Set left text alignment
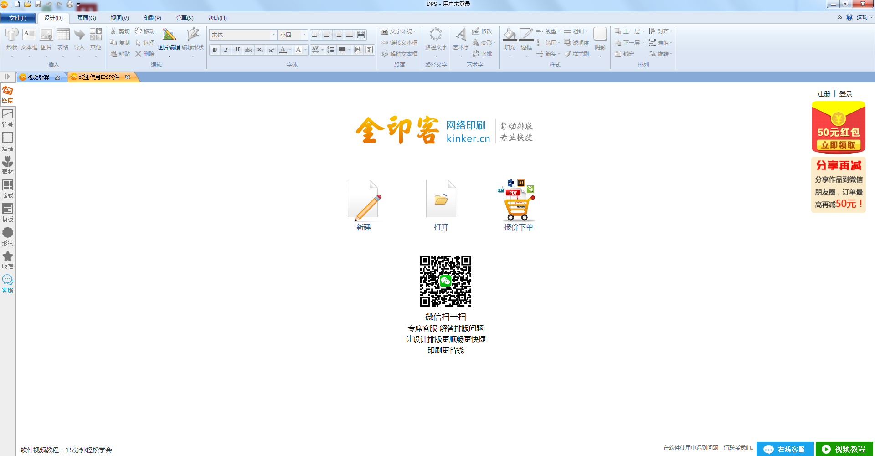The width and height of the screenshot is (875, 456). click(315, 35)
